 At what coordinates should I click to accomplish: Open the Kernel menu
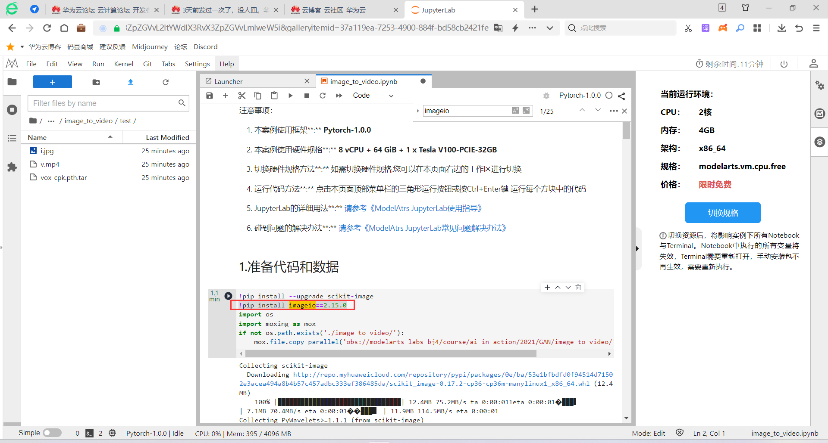123,64
